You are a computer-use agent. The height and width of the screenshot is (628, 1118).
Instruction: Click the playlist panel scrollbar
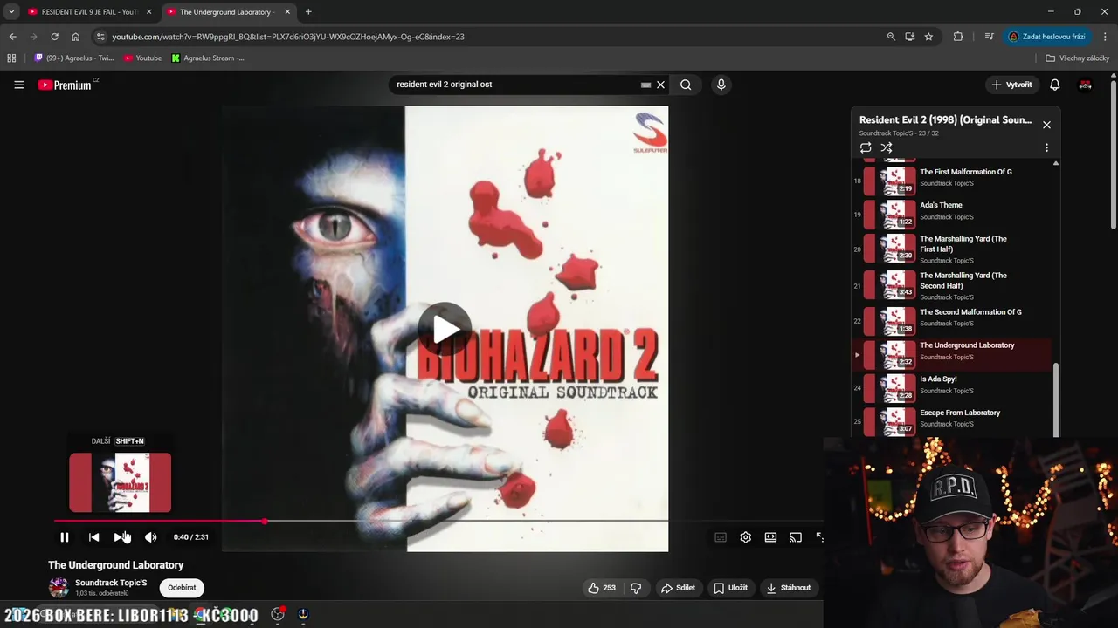pyautogui.click(x=1055, y=398)
